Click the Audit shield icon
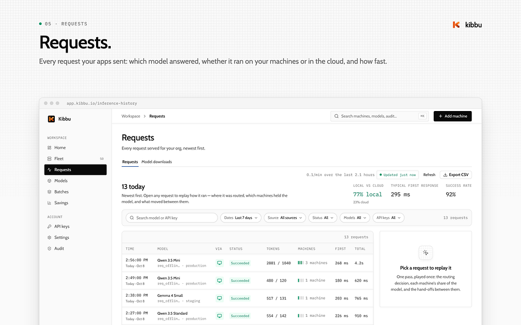Screen dimensions: 521x325 coord(49,249)
